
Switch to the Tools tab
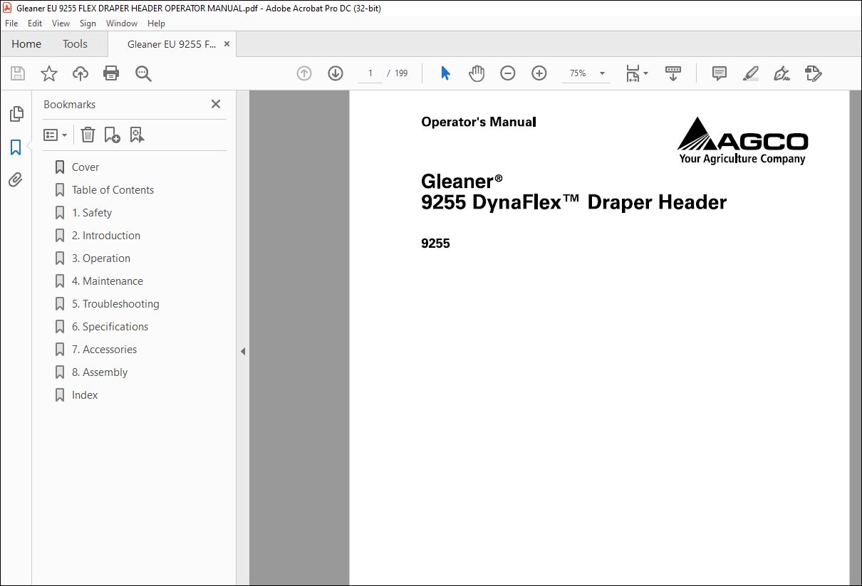click(75, 43)
